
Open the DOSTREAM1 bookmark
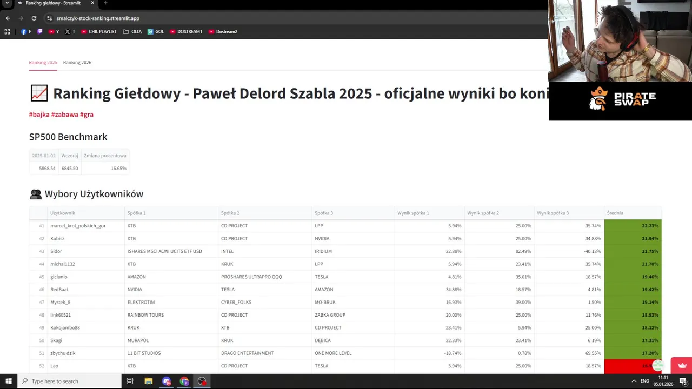pyautogui.click(x=186, y=31)
